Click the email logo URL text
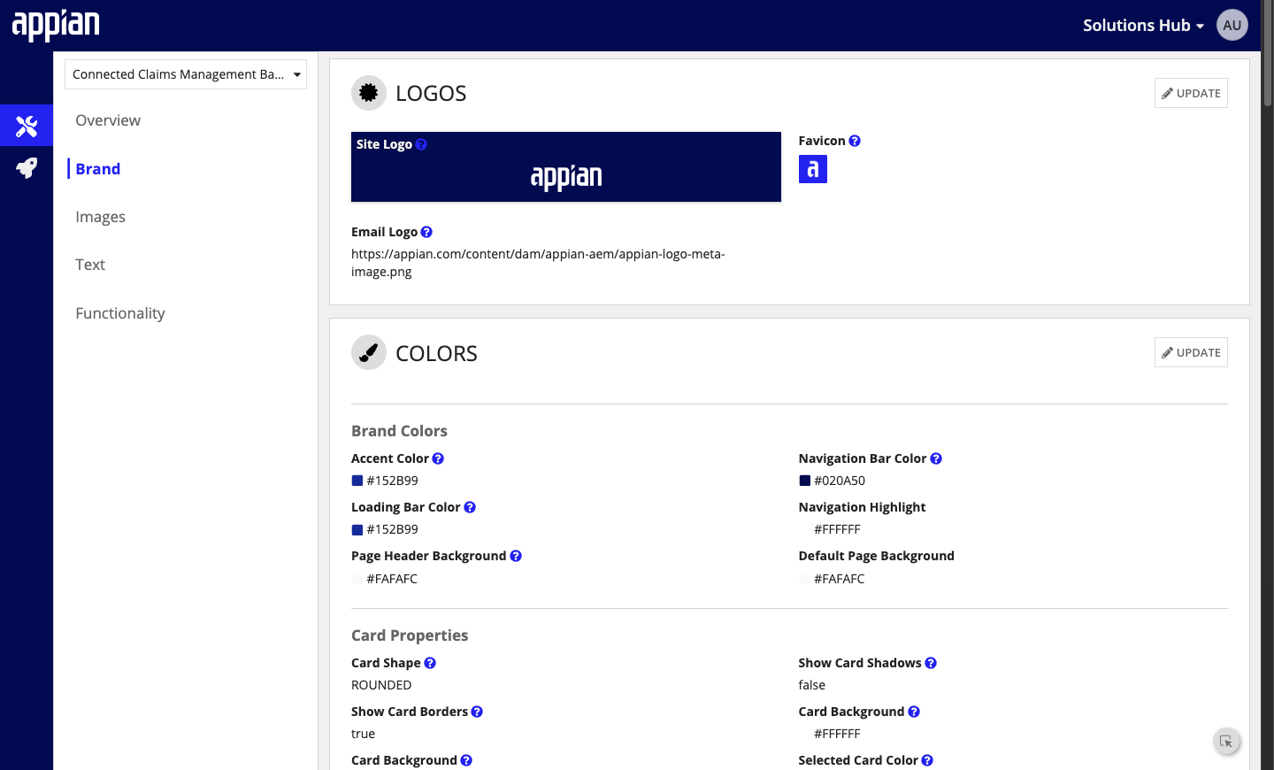Screen dimensions: 1274x770 coord(538,263)
